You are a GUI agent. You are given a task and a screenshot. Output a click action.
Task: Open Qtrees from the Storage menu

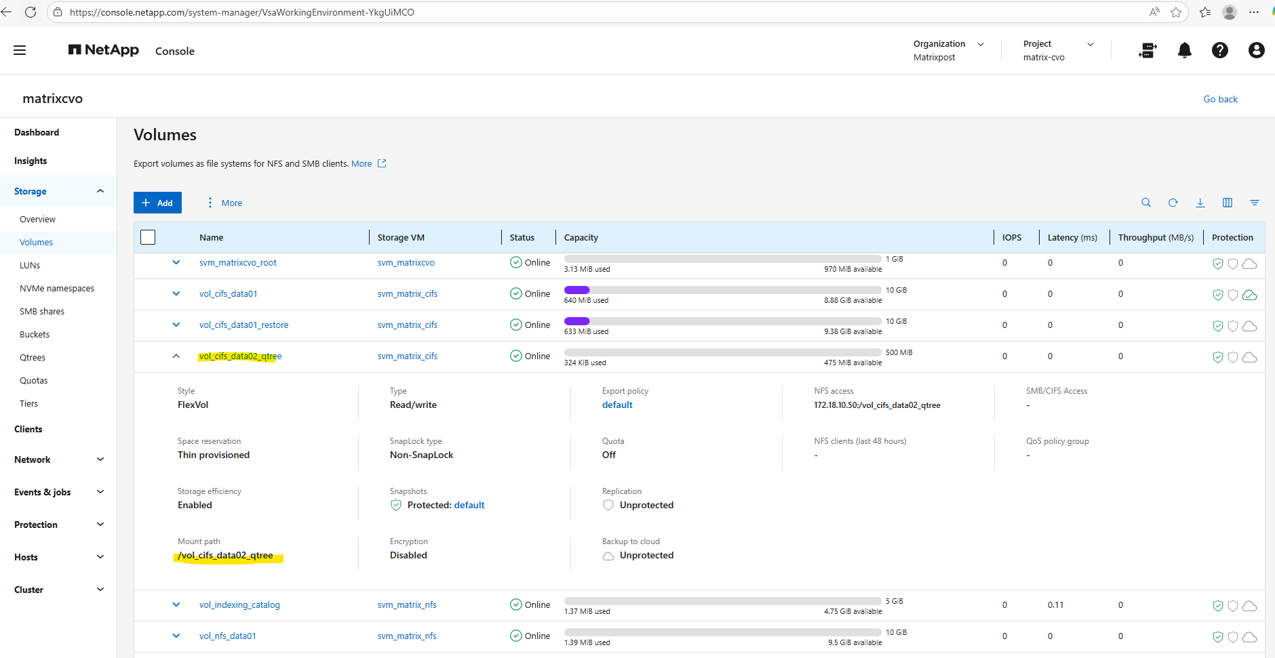33,358
